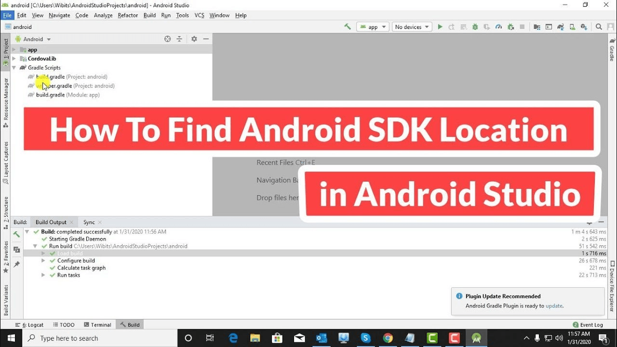
Task: Open the AVD Manager icon
Action: coord(572,27)
